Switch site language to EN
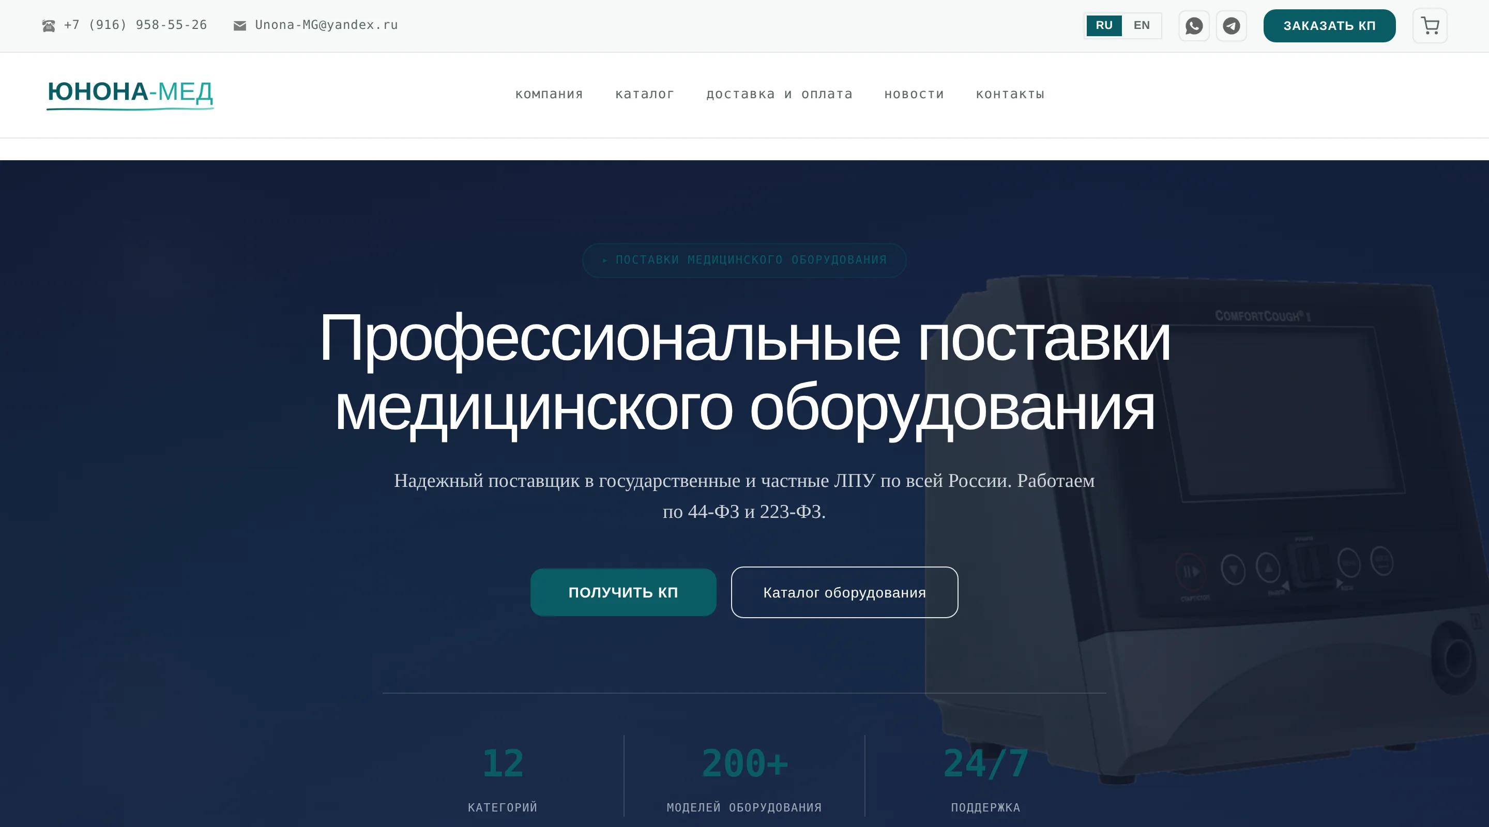The width and height of the screenshot is (1489, 827). pos(1142,25)
